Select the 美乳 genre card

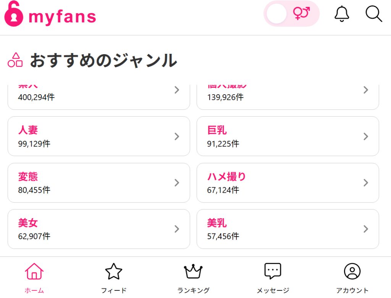(288, 229)
